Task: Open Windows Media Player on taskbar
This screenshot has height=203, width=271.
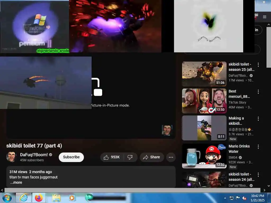Action: pos(72,198)
